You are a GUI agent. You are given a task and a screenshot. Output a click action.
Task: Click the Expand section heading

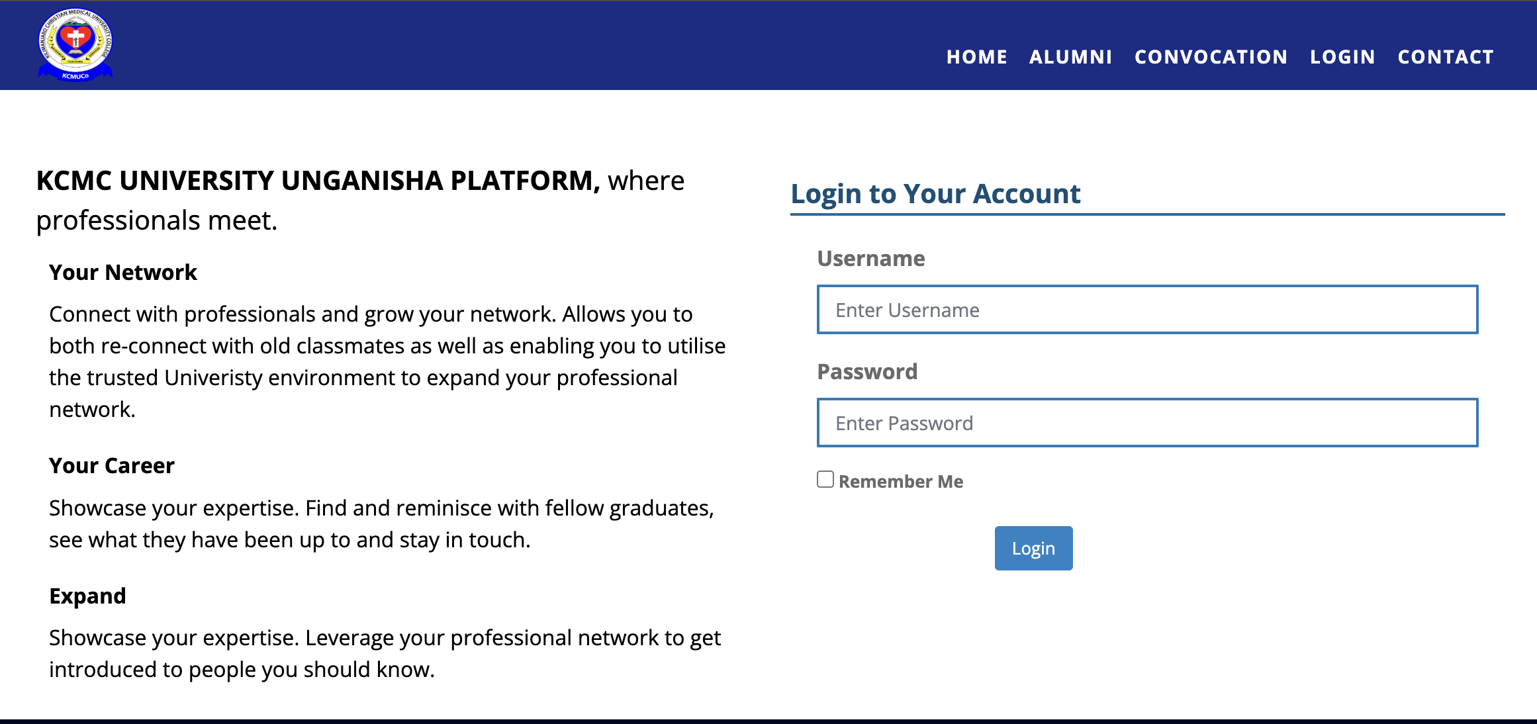pyautogui.click(x=87, y=596)
